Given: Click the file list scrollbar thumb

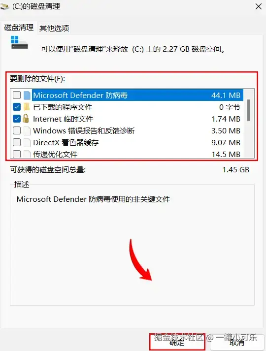Looking at the screenshot, I should [x=249, y=110].
